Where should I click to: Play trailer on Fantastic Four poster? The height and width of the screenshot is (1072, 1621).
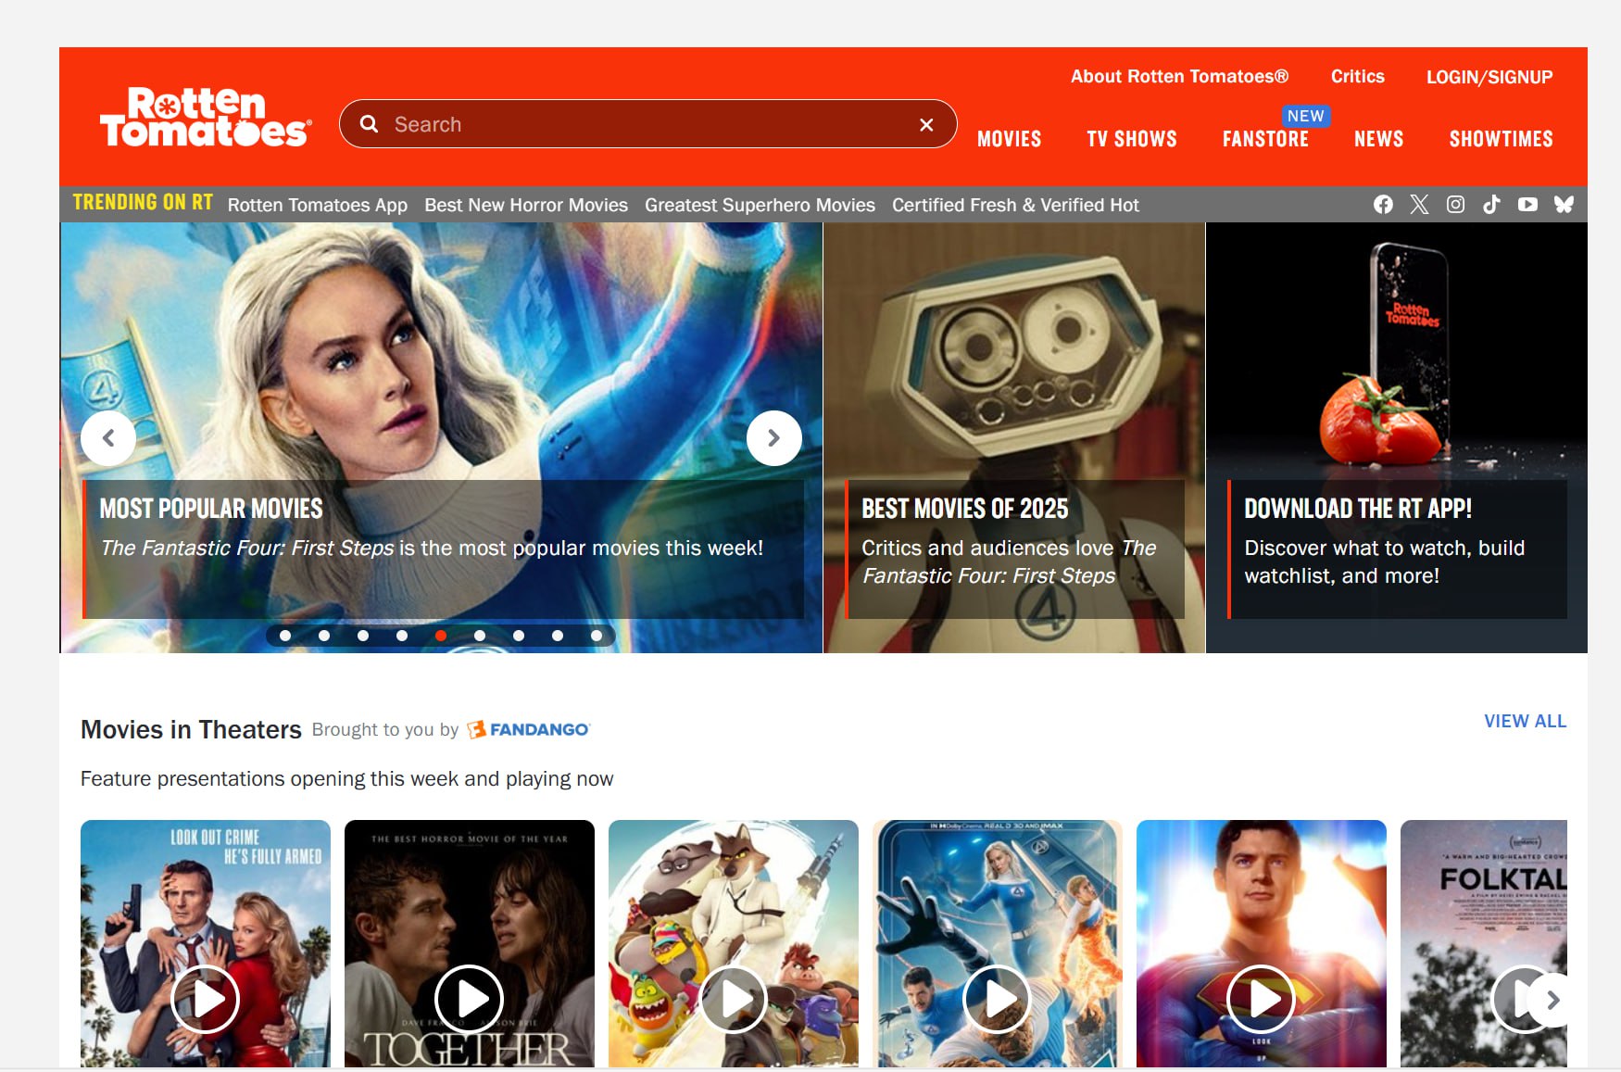998,1000
